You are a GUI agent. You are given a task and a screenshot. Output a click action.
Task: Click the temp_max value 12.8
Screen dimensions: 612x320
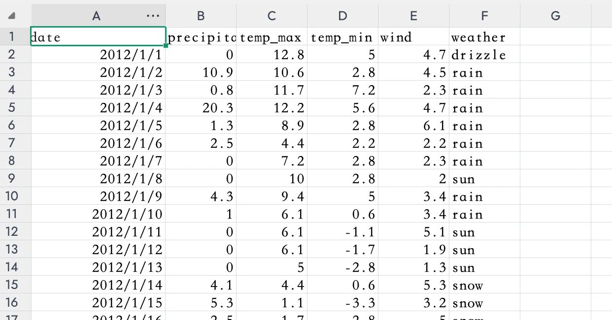(272, 54)
